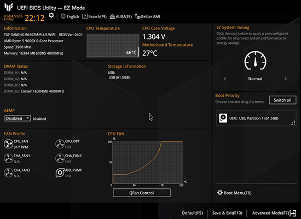Open Boot Menu(F8)
301x219 pixels.
tap(234, 193)
